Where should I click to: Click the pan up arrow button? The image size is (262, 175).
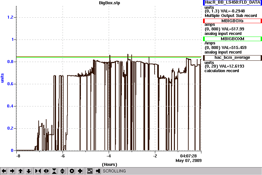pos(20,171)
